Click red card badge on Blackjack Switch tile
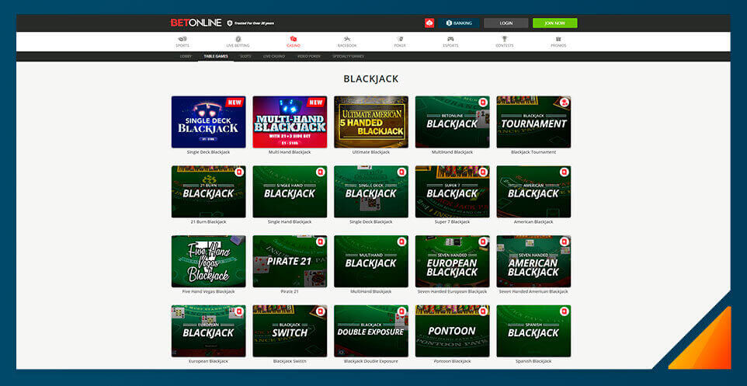747x386 pixels. pos(321,311)
